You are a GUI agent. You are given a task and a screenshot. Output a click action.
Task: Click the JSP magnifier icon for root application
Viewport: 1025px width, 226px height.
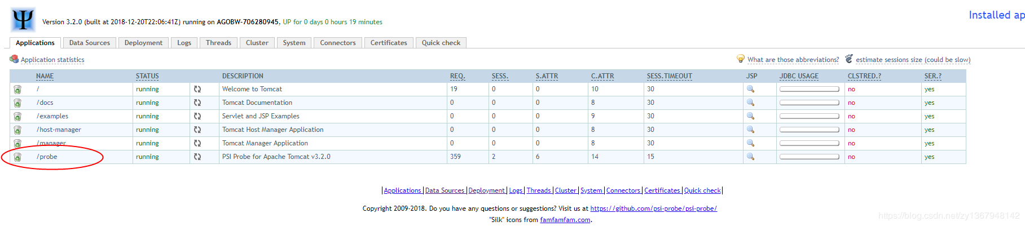pos(750,89)
